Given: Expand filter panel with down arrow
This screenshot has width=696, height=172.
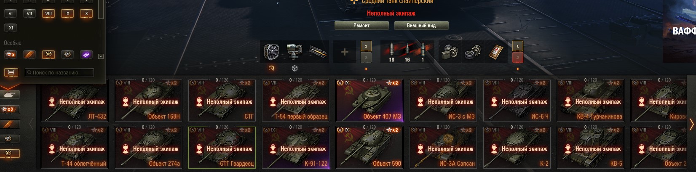Looking at the screenshot, I should coord(101,56).
